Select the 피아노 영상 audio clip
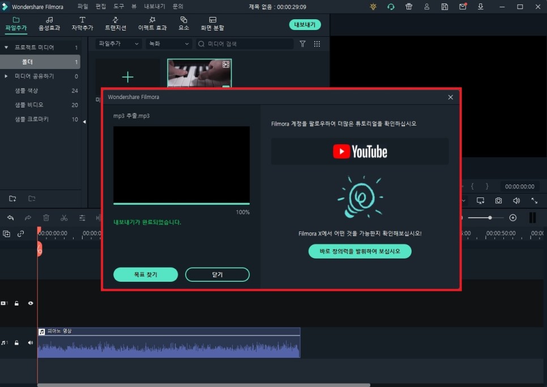This screenshot has height=387, width=547. tap(169, 342)
